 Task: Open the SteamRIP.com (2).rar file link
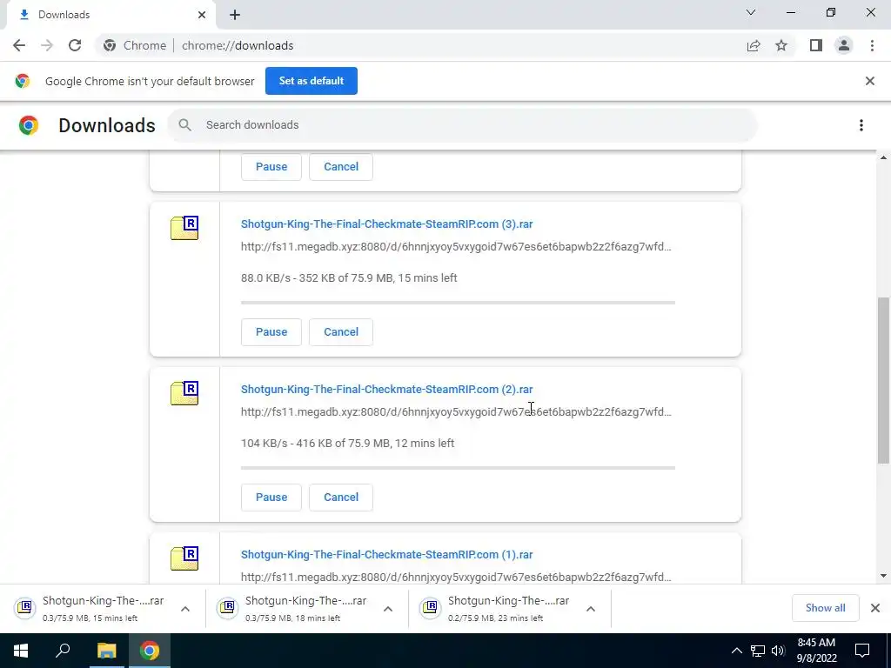coord(387,389)
